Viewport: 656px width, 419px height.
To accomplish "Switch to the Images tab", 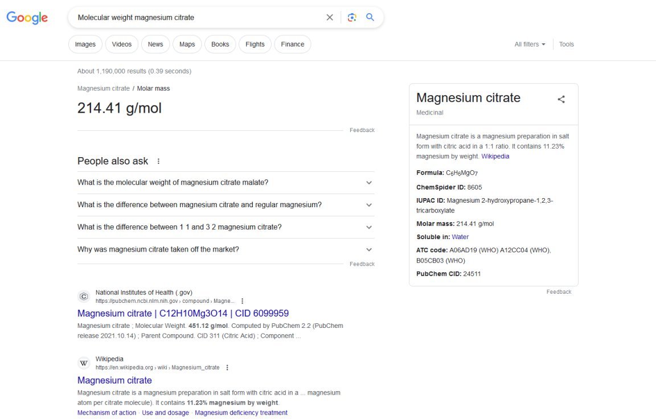I will coord(85,44).
